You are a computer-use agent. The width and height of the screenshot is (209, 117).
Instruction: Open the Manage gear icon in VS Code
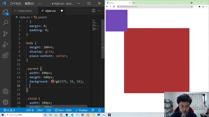6,102
